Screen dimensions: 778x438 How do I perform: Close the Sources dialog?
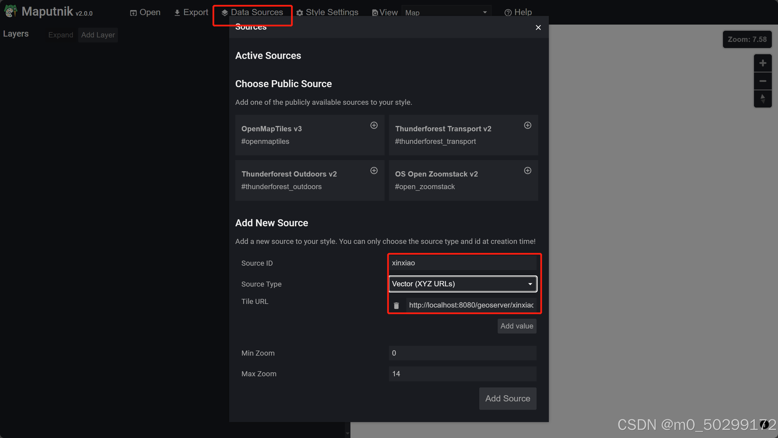point(538,27)
